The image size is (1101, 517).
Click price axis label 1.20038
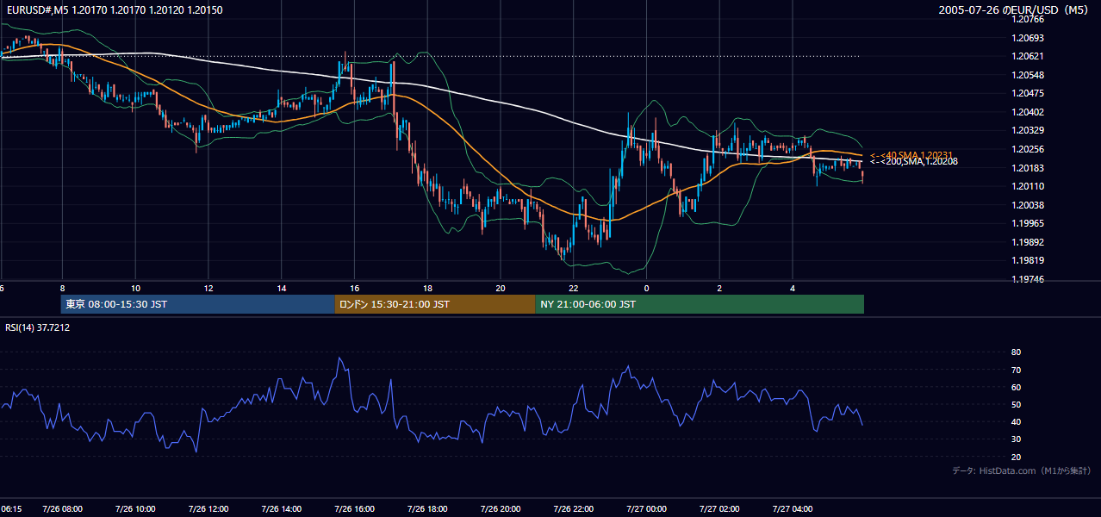pyautogui.click(x=1028, y=206)
